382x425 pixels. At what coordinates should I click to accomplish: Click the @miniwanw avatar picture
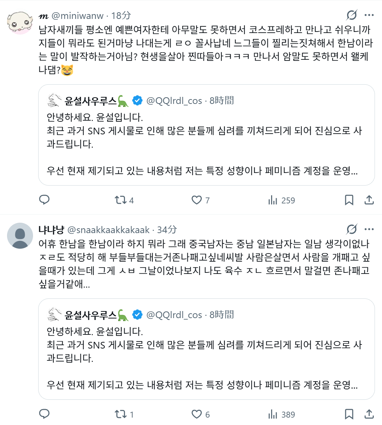tap(20, 23)
